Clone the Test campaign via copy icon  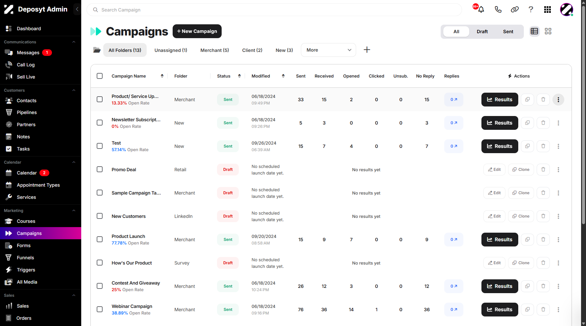(x=527, y=146)
